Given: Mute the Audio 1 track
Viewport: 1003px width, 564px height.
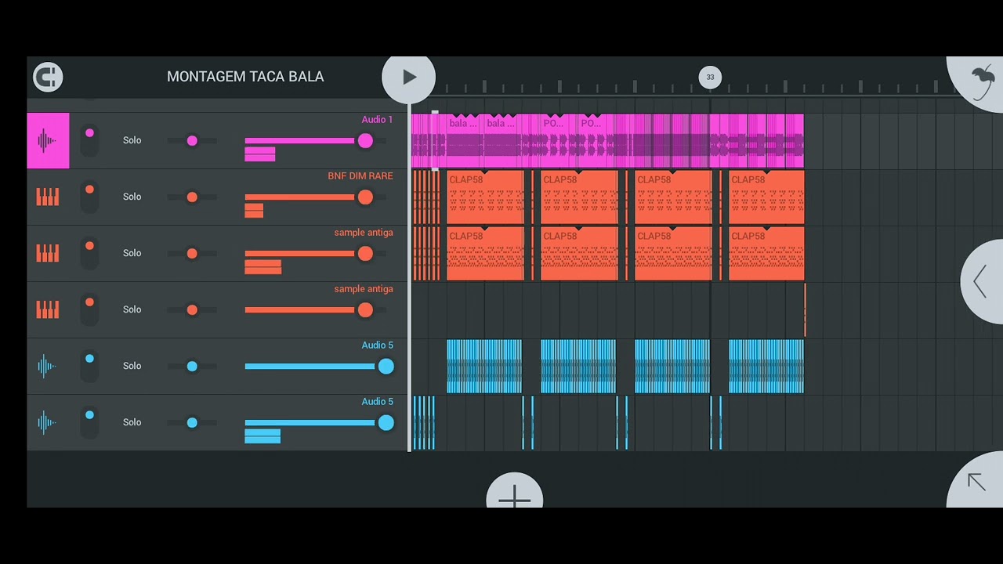Looking at the screenshot, I should point(89,140).
